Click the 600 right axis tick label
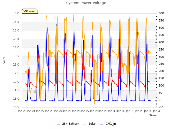The height and width of the screenshot is (129, 173). pyautogui.click(x=161, y=13)
